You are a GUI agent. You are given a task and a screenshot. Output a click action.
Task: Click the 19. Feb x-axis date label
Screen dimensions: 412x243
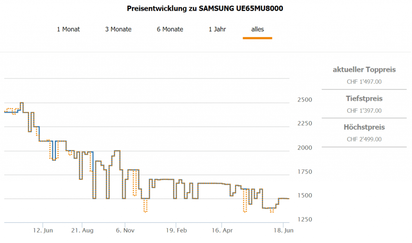click(175, 231)
